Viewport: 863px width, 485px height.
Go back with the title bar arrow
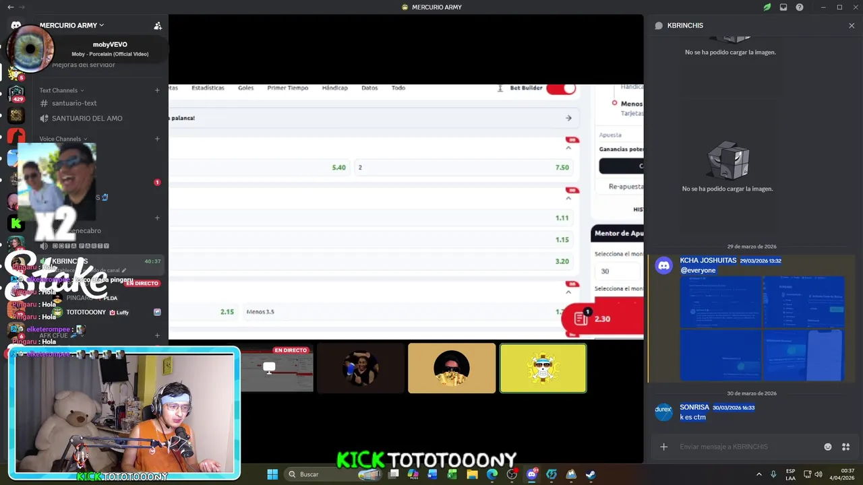(10, 7)
